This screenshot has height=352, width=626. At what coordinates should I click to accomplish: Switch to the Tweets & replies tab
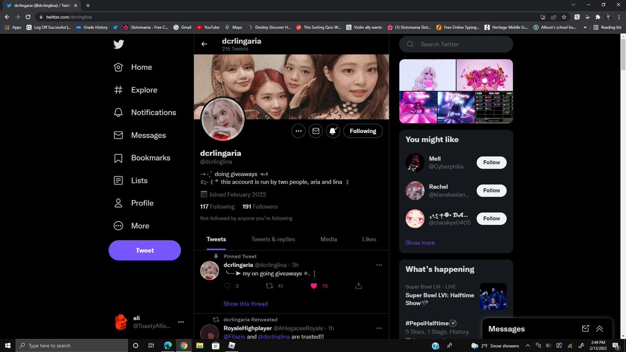click(x=273, y=239)
